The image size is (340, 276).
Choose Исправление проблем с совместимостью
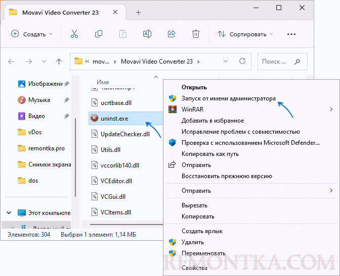pyautogui.click(x=251, y=132)
